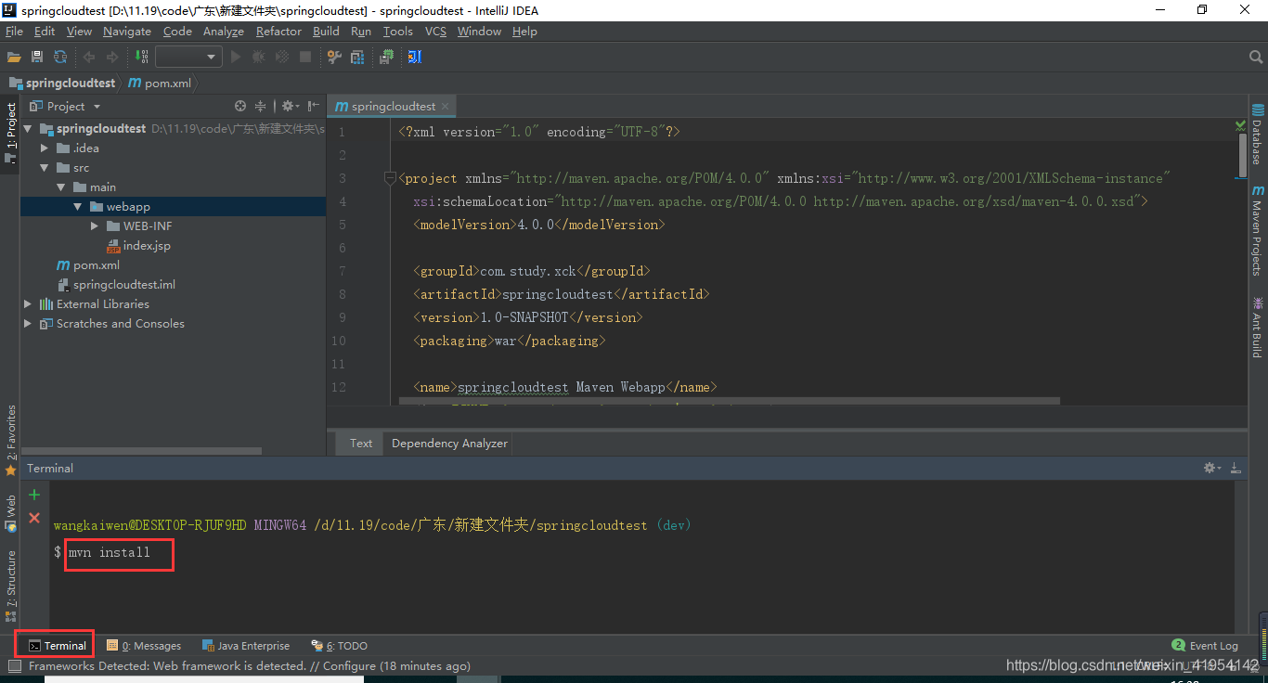Open terminal gear settings
1268x683 pixels.
coord(1212,468)
